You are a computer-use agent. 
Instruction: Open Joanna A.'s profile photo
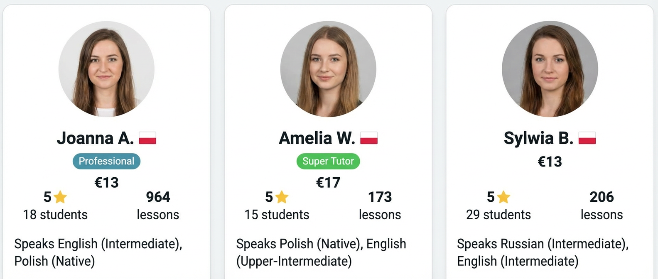point(106,69)
